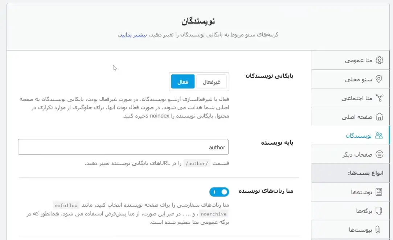Set author archives to غیرفعال
The image size is (393, 240).
point(212,82)
